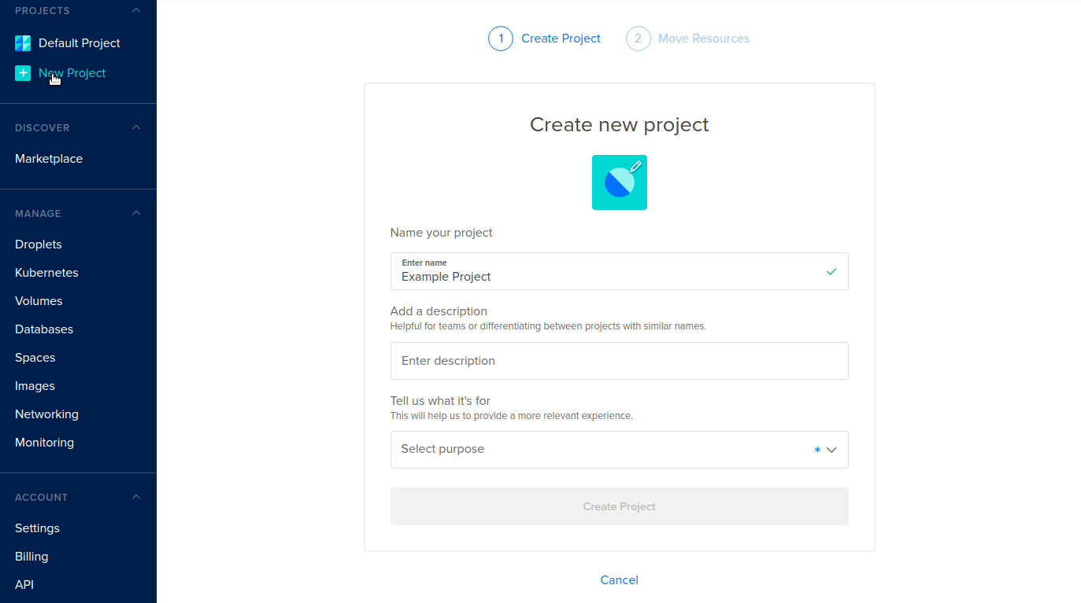
Task: Open the Marketplace page
Action: tap(48, 158)
